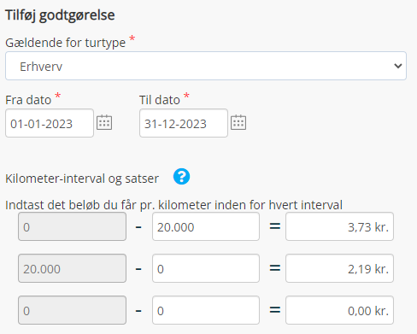Click the disabled first interval start field

point(72,226)
